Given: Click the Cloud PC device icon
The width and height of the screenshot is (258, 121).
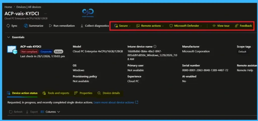Looking at the screenshot, I should pos(12,50).
